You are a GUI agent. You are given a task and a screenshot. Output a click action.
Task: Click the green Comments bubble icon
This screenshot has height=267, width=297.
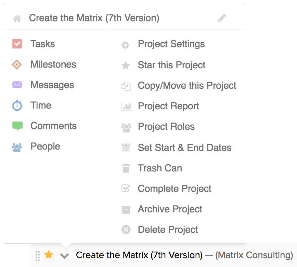pyautogui.click(x=17, y=126)
